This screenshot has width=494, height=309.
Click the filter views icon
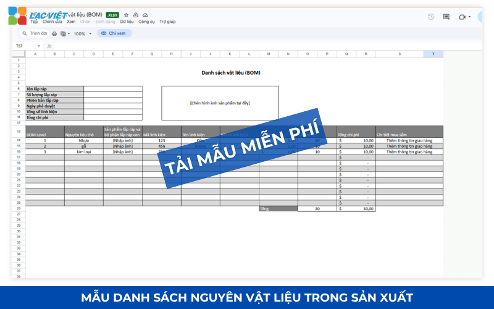(x=63, y=33)
